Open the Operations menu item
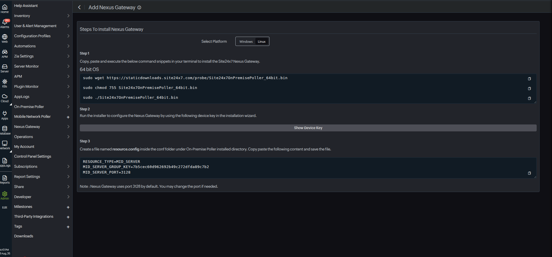Viewport: 552px width, 257px height. [x=23, y=137]
